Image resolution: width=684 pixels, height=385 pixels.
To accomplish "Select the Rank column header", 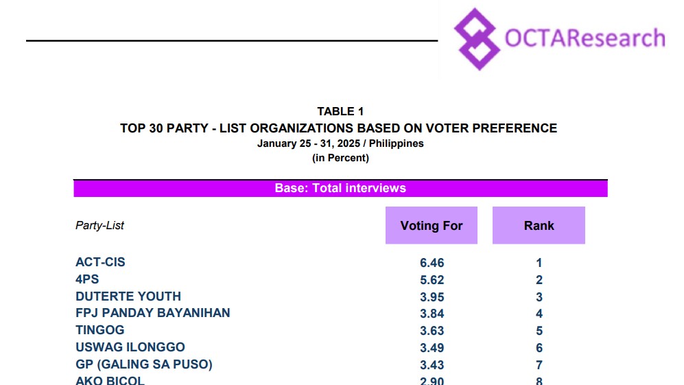I will pyautogui.click(x=539, y=225).
